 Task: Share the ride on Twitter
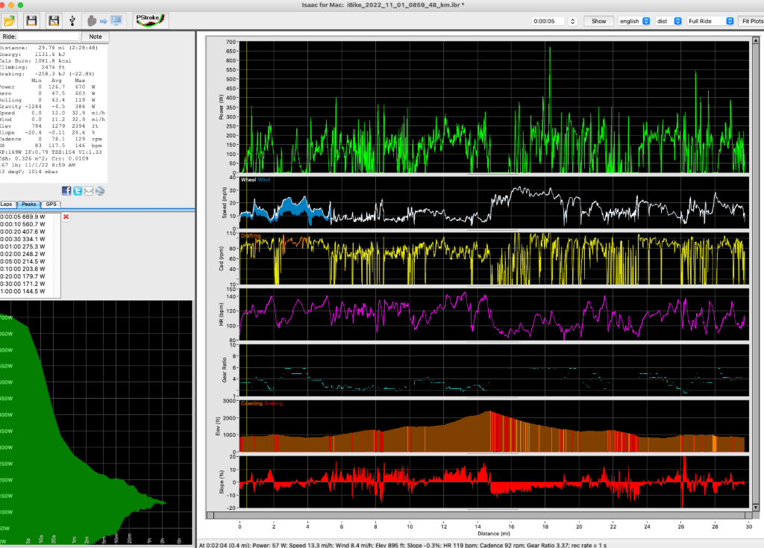pos(77,190)
